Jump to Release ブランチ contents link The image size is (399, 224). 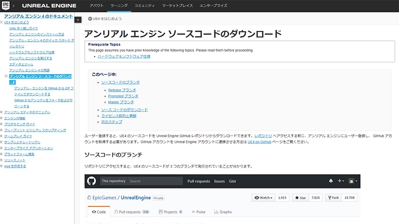(122, 90)
